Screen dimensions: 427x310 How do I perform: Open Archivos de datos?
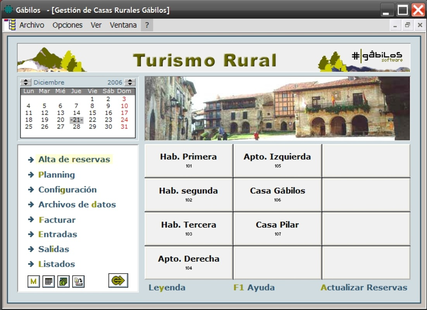tap(77, 205)
